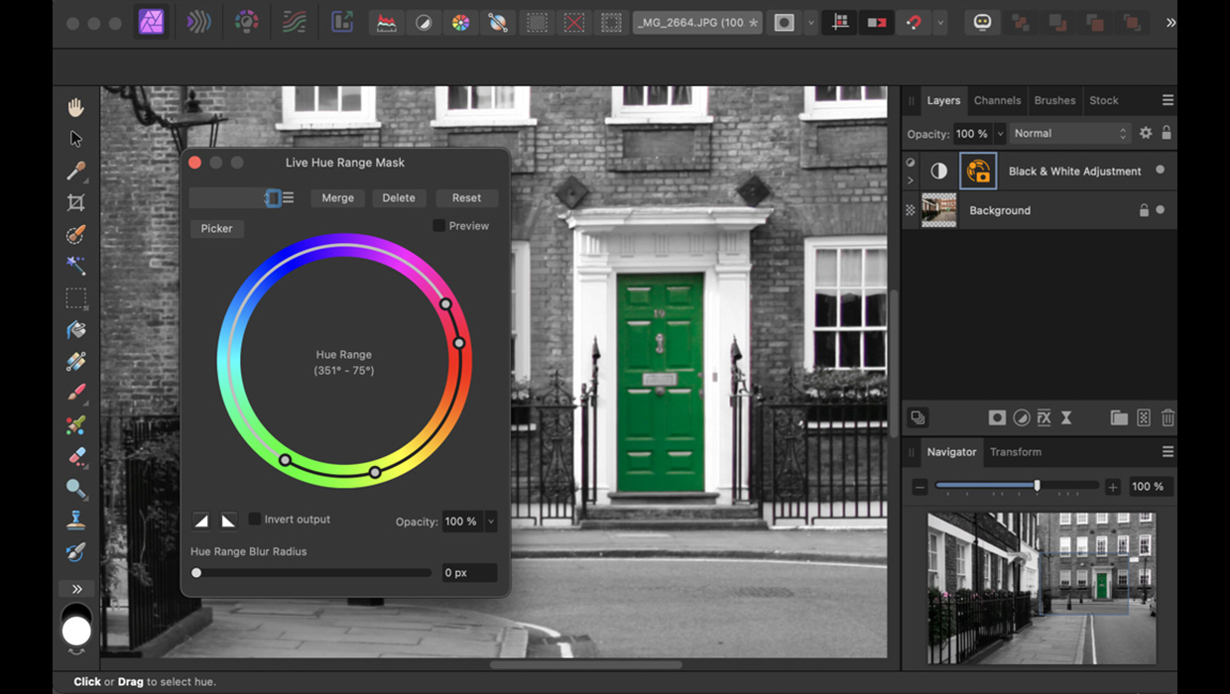Select the Move tool arrow
This screenshot has height=694, width=1230.
pyautogui.click(x=75, y=139)
